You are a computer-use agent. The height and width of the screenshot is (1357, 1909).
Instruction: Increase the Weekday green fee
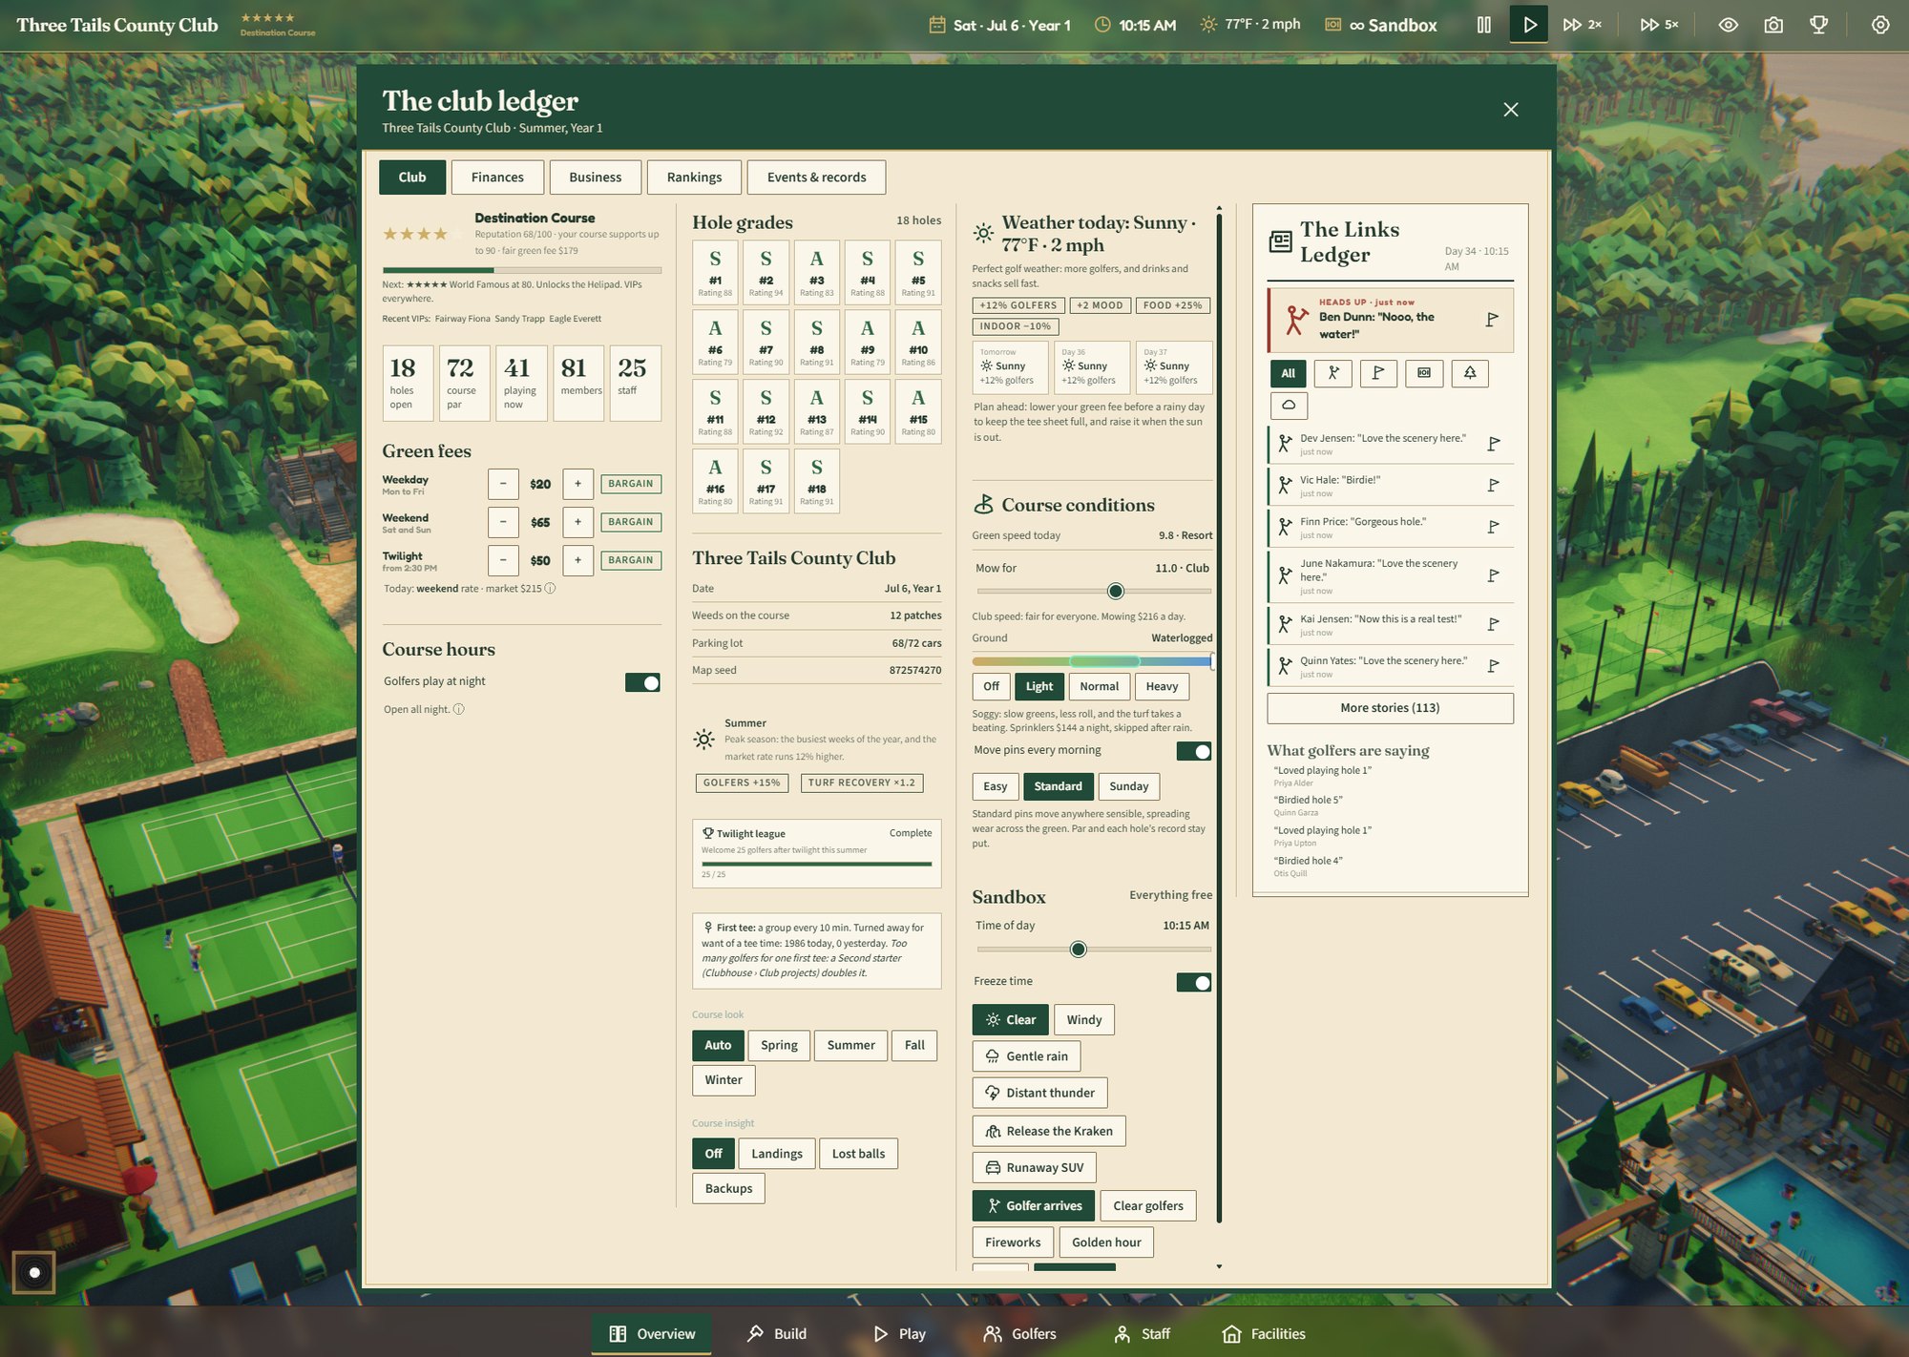click(x=577, y=484)
